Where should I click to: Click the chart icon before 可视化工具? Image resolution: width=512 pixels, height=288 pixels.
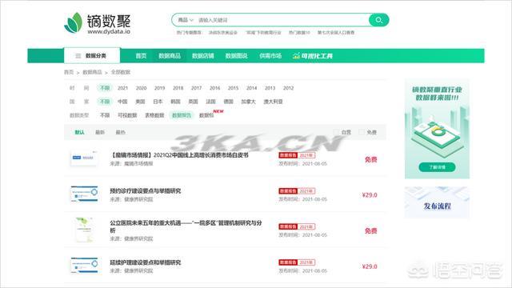[296, 56]
